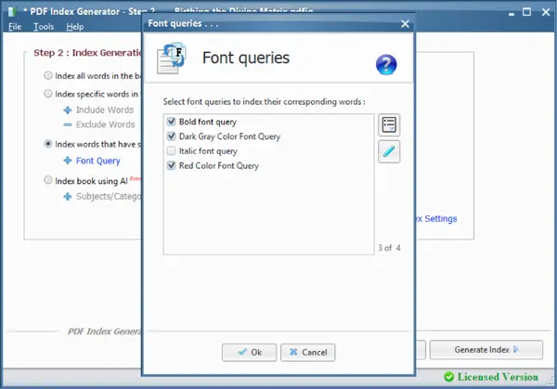The height and width of the screenshot is (389, 557).
Task: Click the Include Words link
Action: pyautogui.click(x=105, y=110)
